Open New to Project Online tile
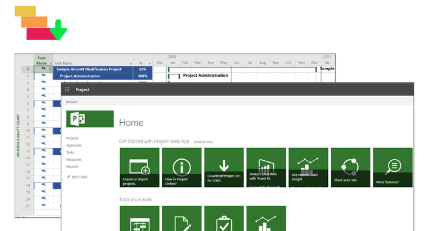The height and width of the screenshot is (231, 428). (x=182, y=168)
